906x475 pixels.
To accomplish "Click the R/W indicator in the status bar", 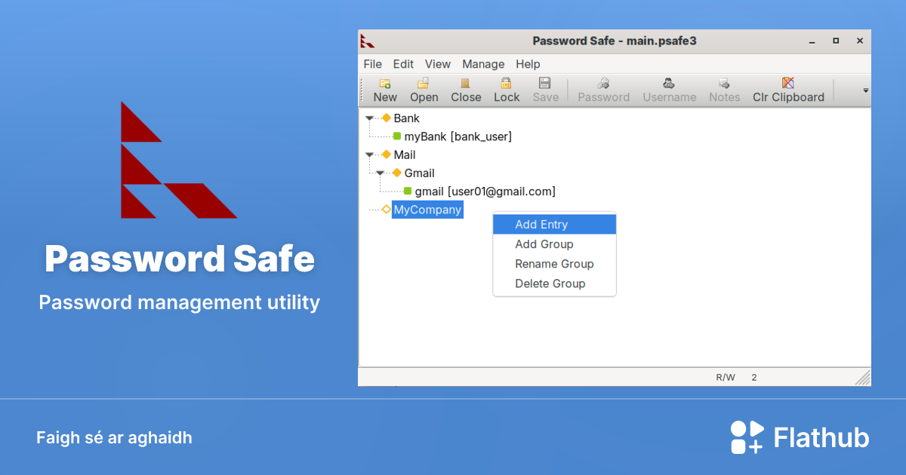I will click(726, 377).
